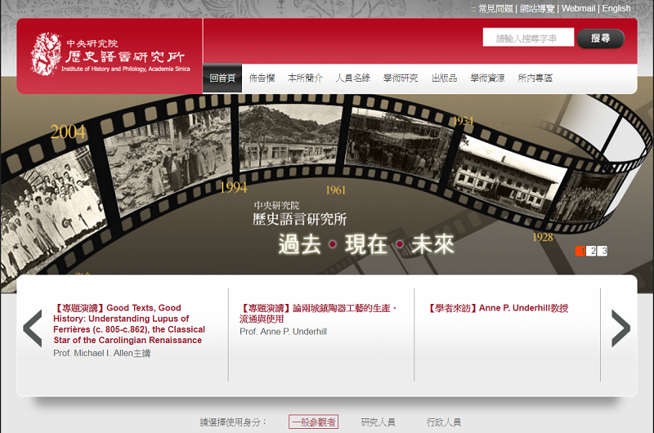Switch to banner slide 3 indicator
The height and width of the screenshot is (433, 654).
[603, 251]
